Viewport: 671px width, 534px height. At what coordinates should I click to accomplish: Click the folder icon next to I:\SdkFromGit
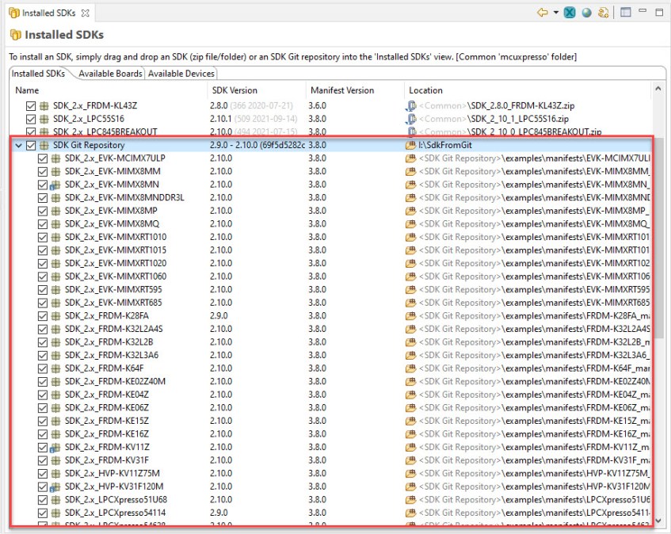click(411, 146)
